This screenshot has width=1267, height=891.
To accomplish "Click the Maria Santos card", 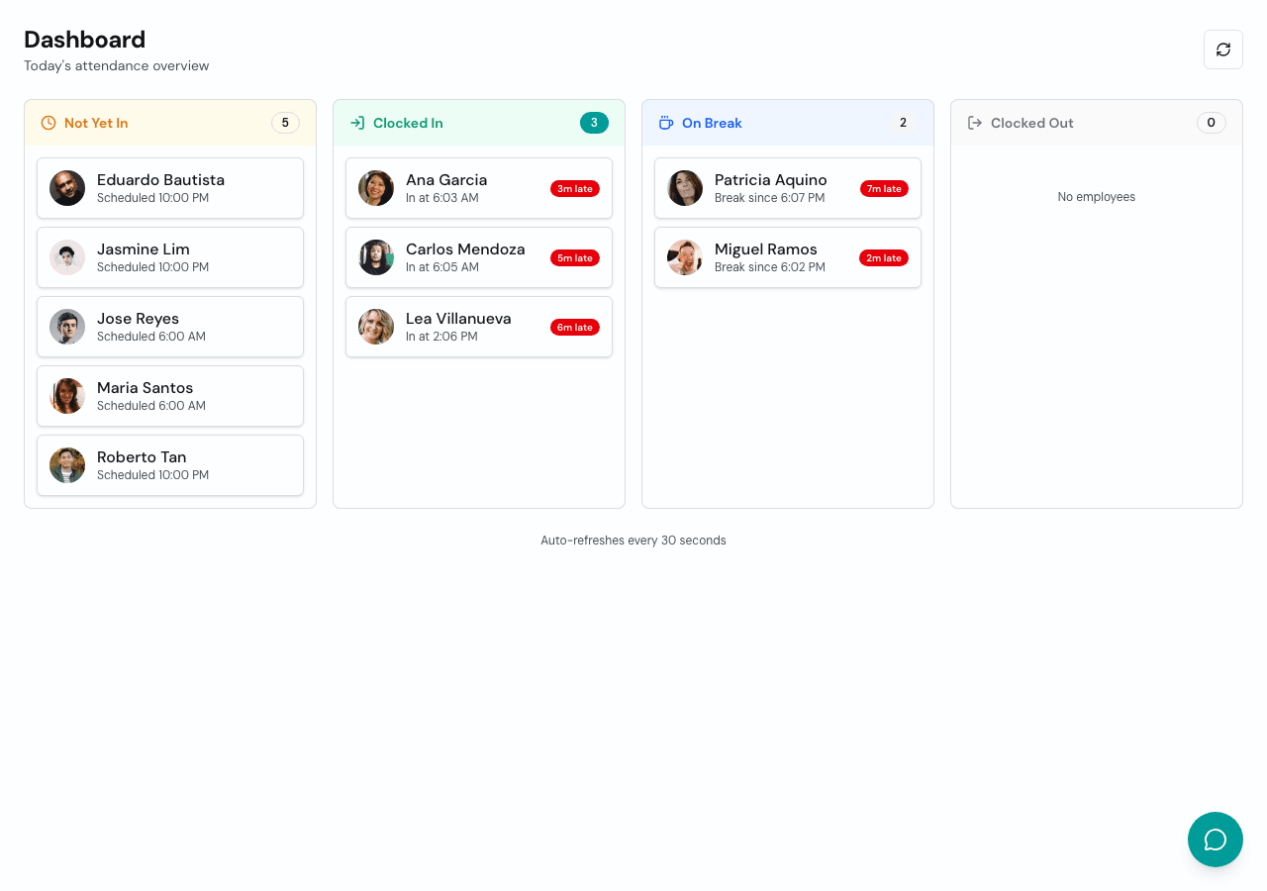I will (169, 395).
